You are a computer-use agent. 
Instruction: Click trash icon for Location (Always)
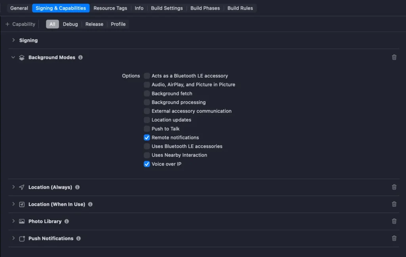tap(394, 187)
